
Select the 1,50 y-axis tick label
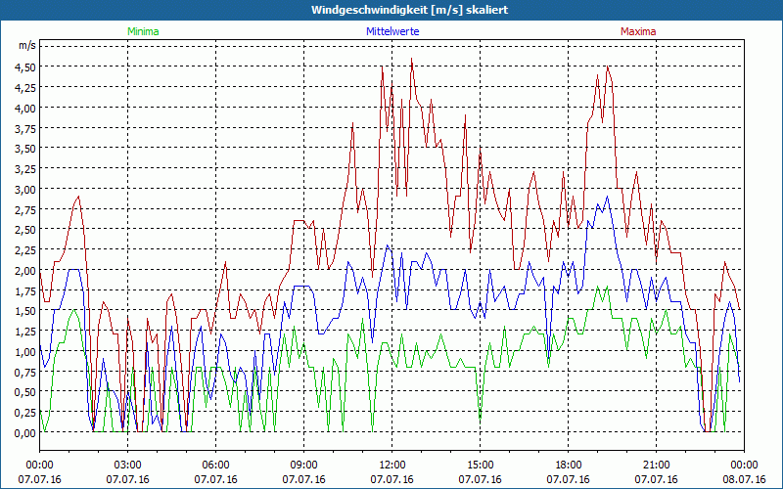click(25, 311)
